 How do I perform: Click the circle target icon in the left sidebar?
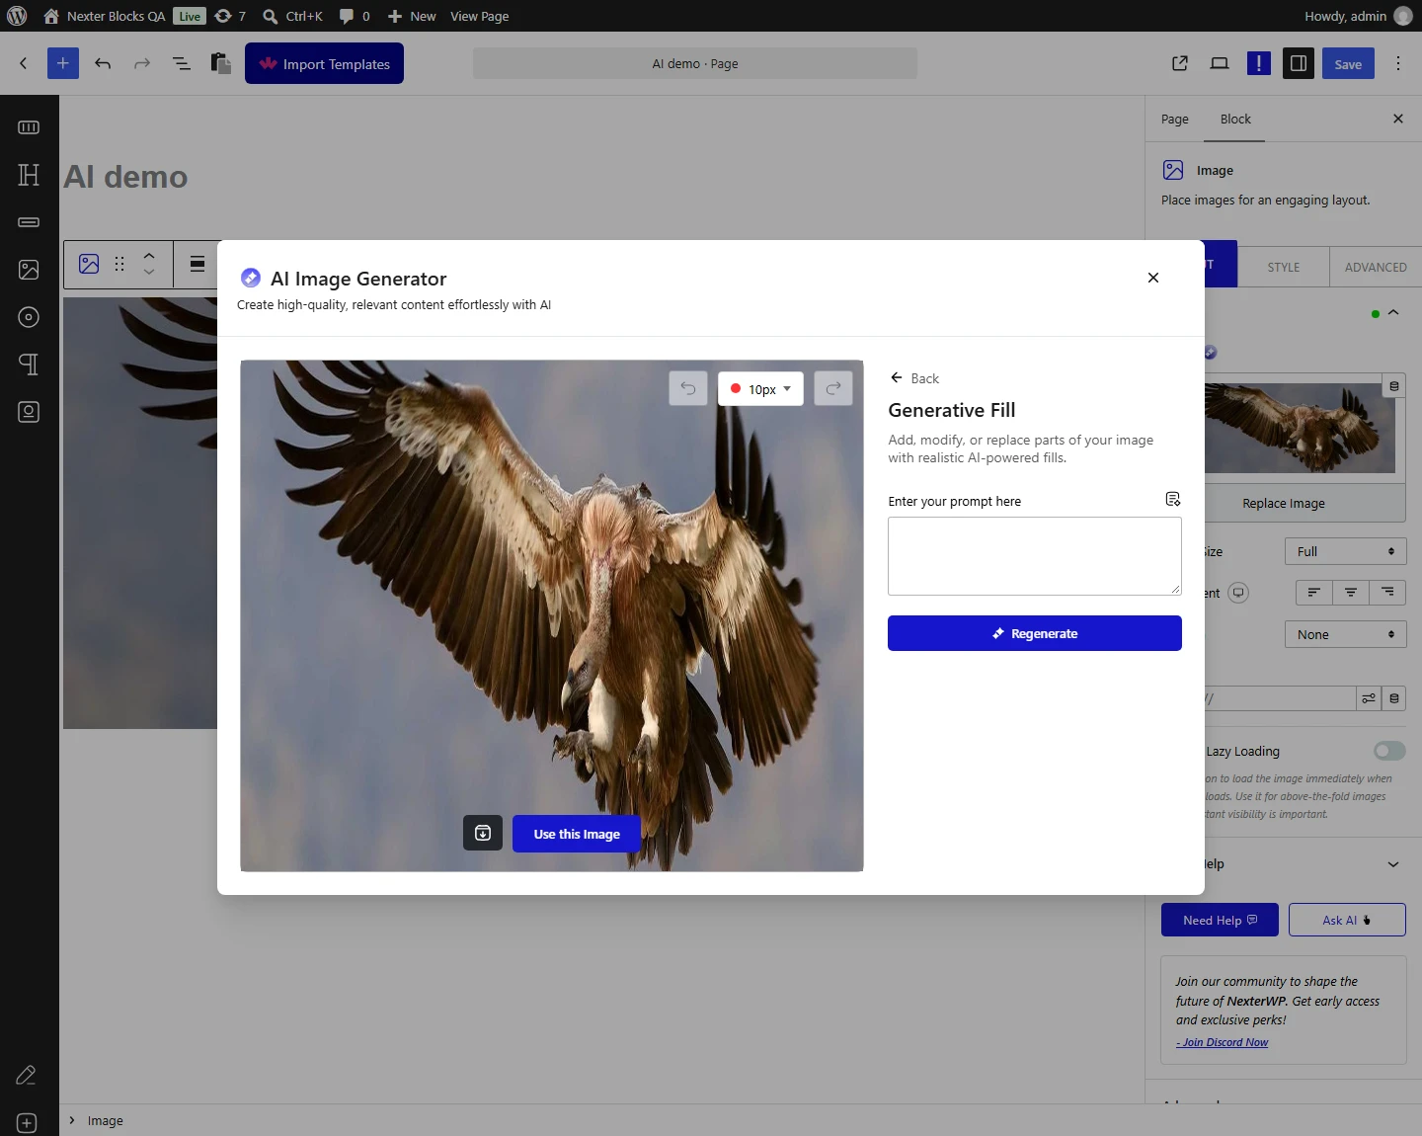click(29, 317)
